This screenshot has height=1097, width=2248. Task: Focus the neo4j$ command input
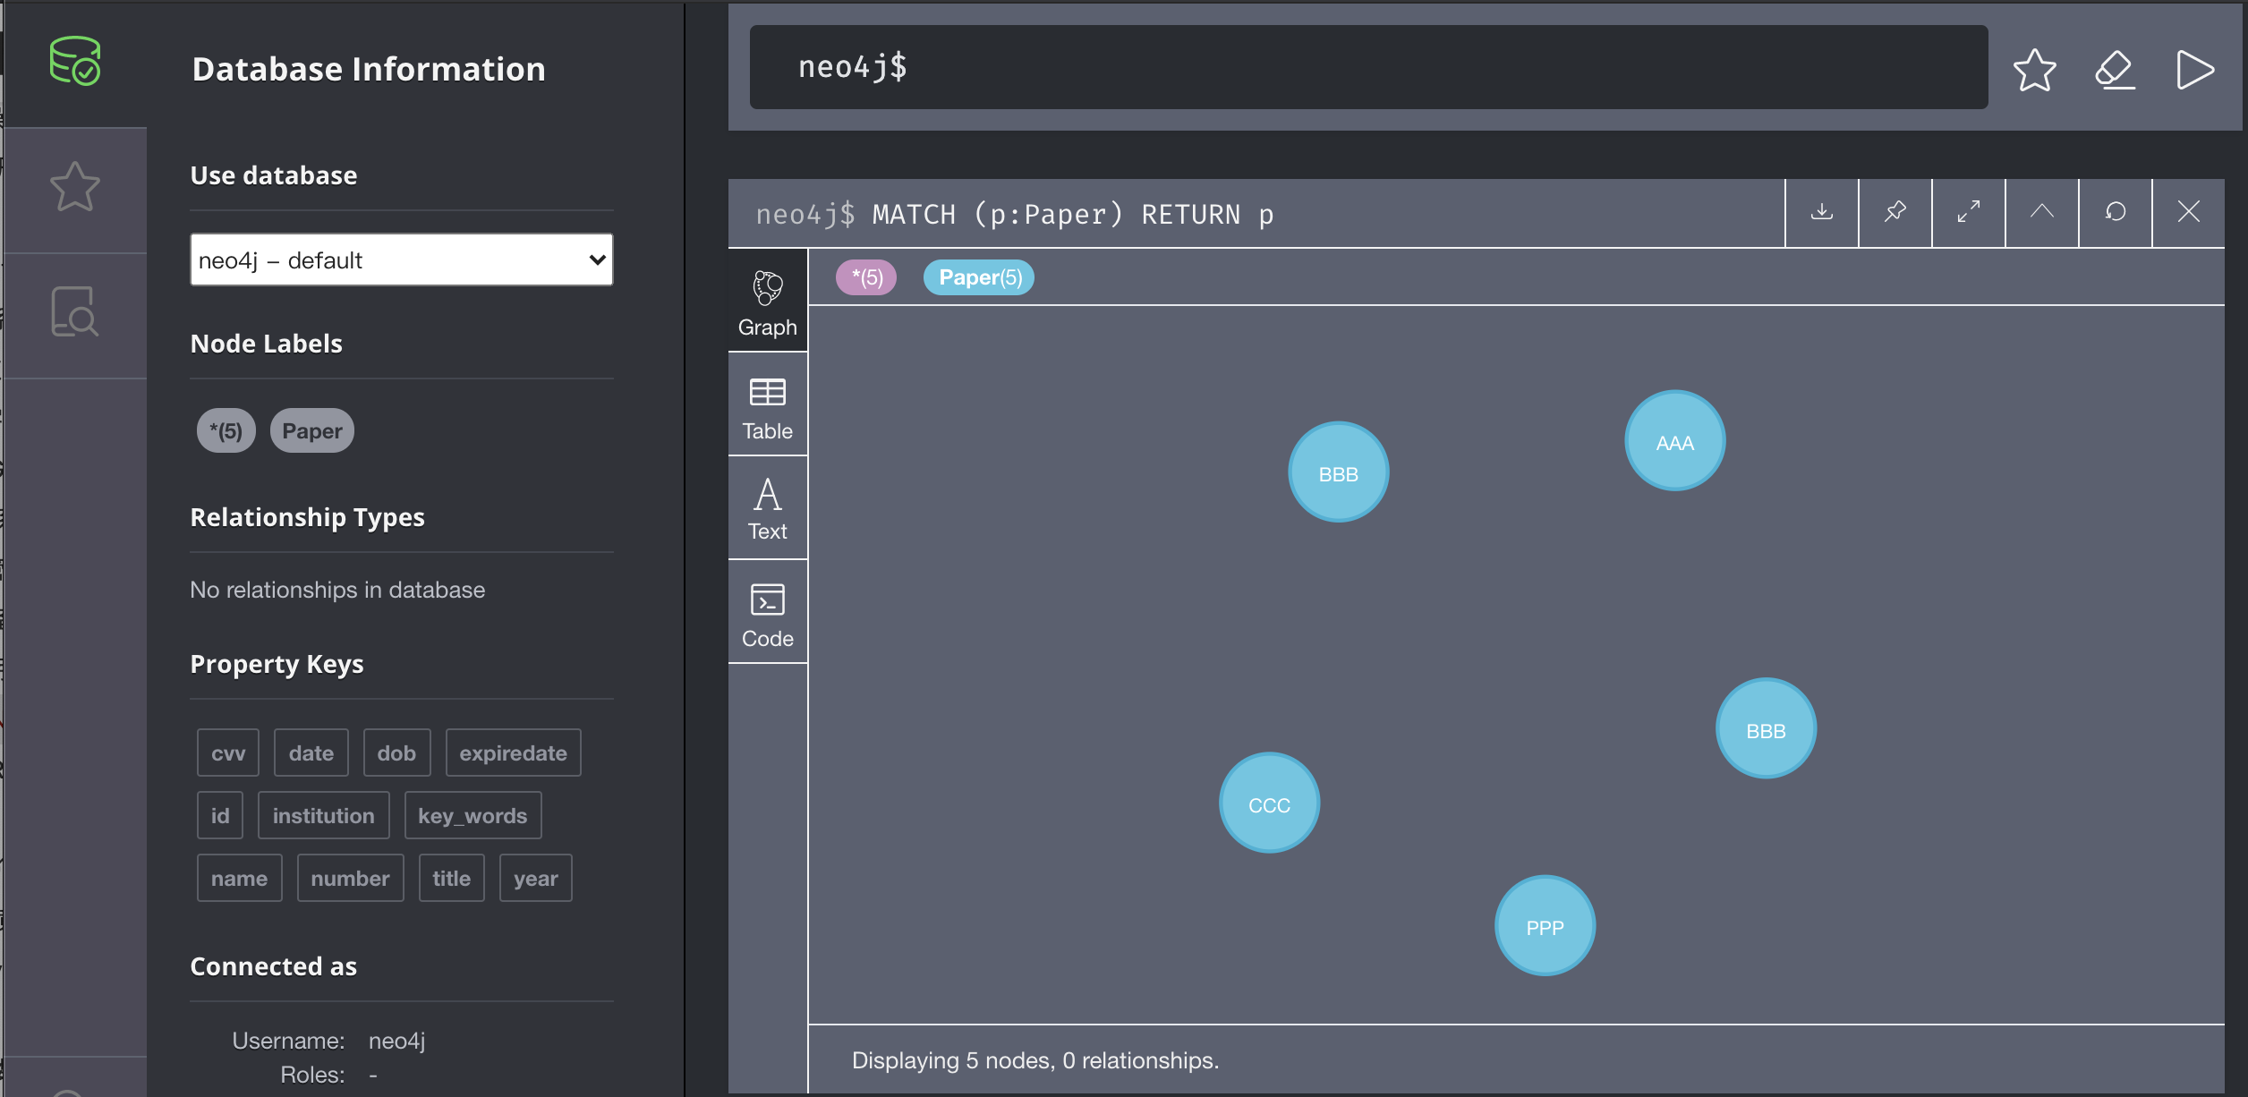[1367, 68]
